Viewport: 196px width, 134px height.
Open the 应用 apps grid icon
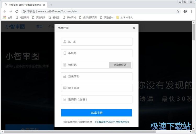pos(5,17)
